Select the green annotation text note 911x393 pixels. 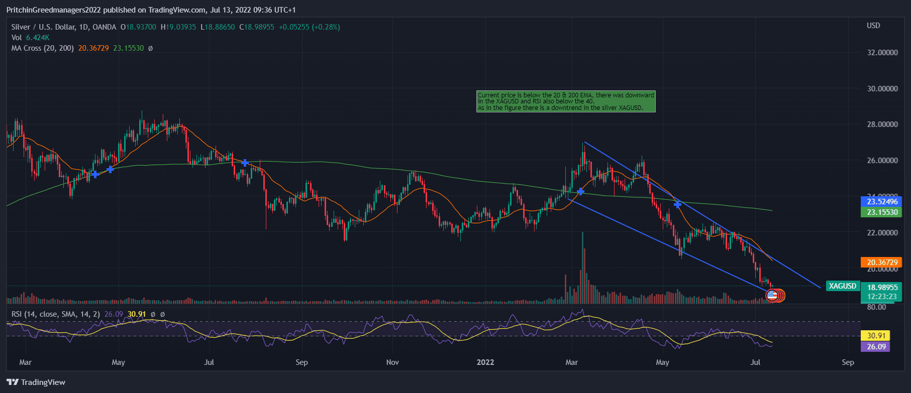(x=566, y=101)
